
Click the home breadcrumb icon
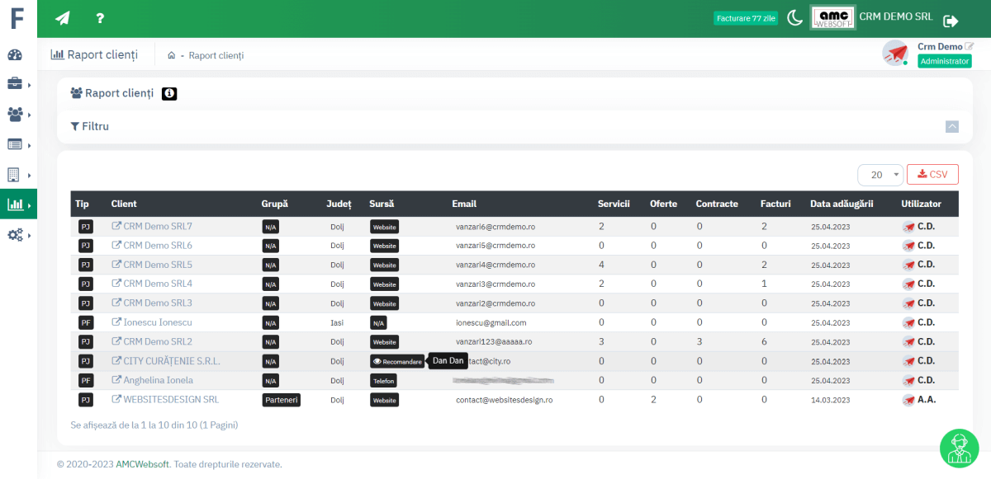(171, 56)
